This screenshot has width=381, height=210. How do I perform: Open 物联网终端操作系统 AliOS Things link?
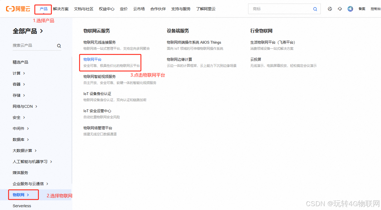(194, 42)
